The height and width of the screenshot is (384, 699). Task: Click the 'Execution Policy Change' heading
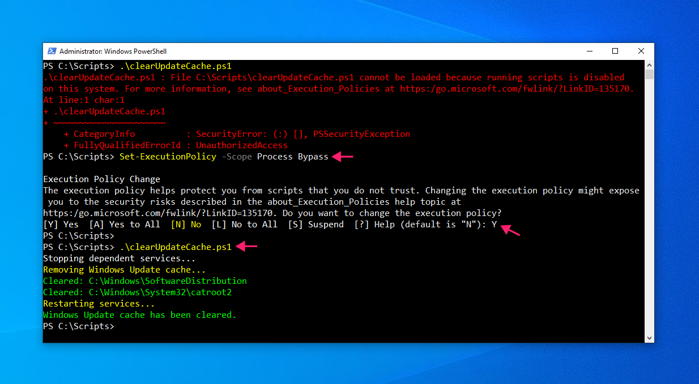pyautogui.click(x=102, y=179)
